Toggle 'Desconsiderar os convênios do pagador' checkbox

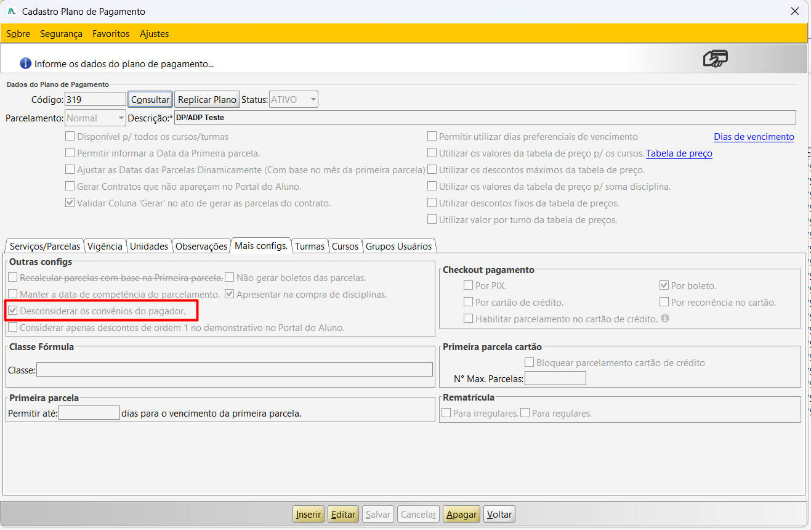13,311
